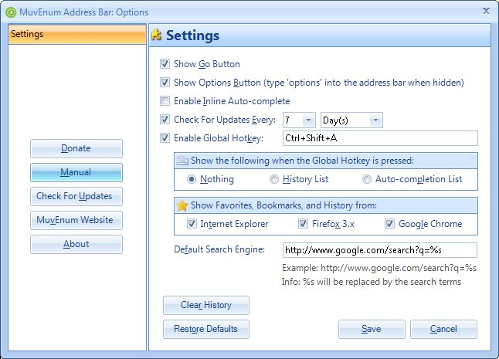Select the Settings tab in left panel
The height and width of the screenshot is (359, 499).
pos(77,34)
